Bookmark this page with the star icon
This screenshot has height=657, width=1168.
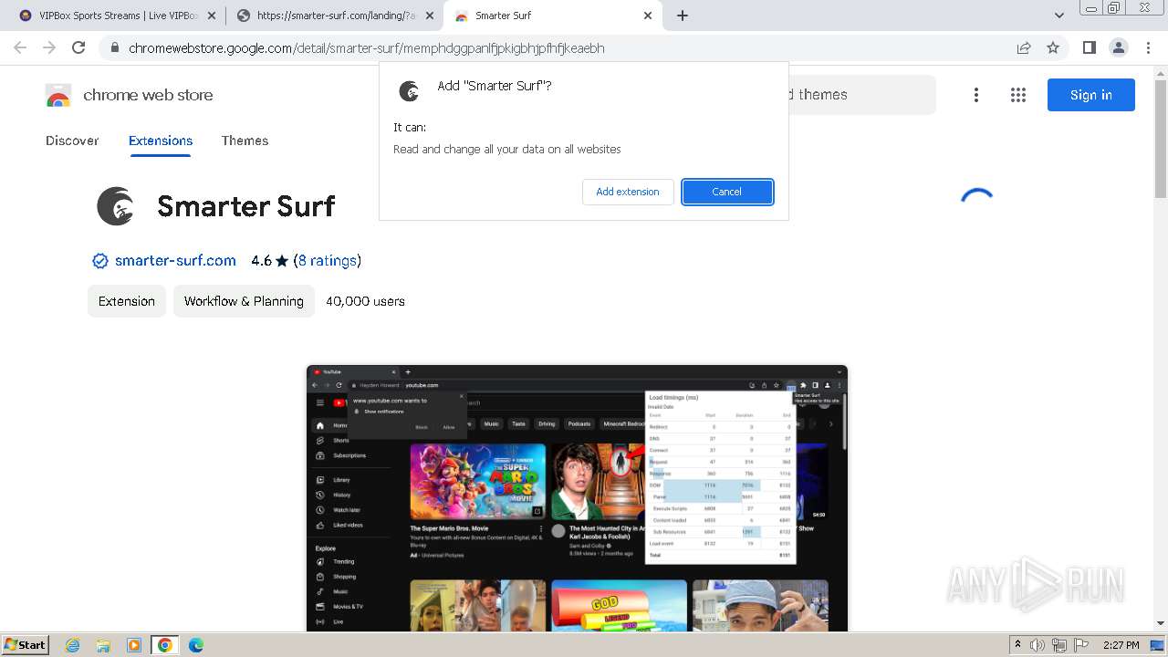coord(1053,48)
